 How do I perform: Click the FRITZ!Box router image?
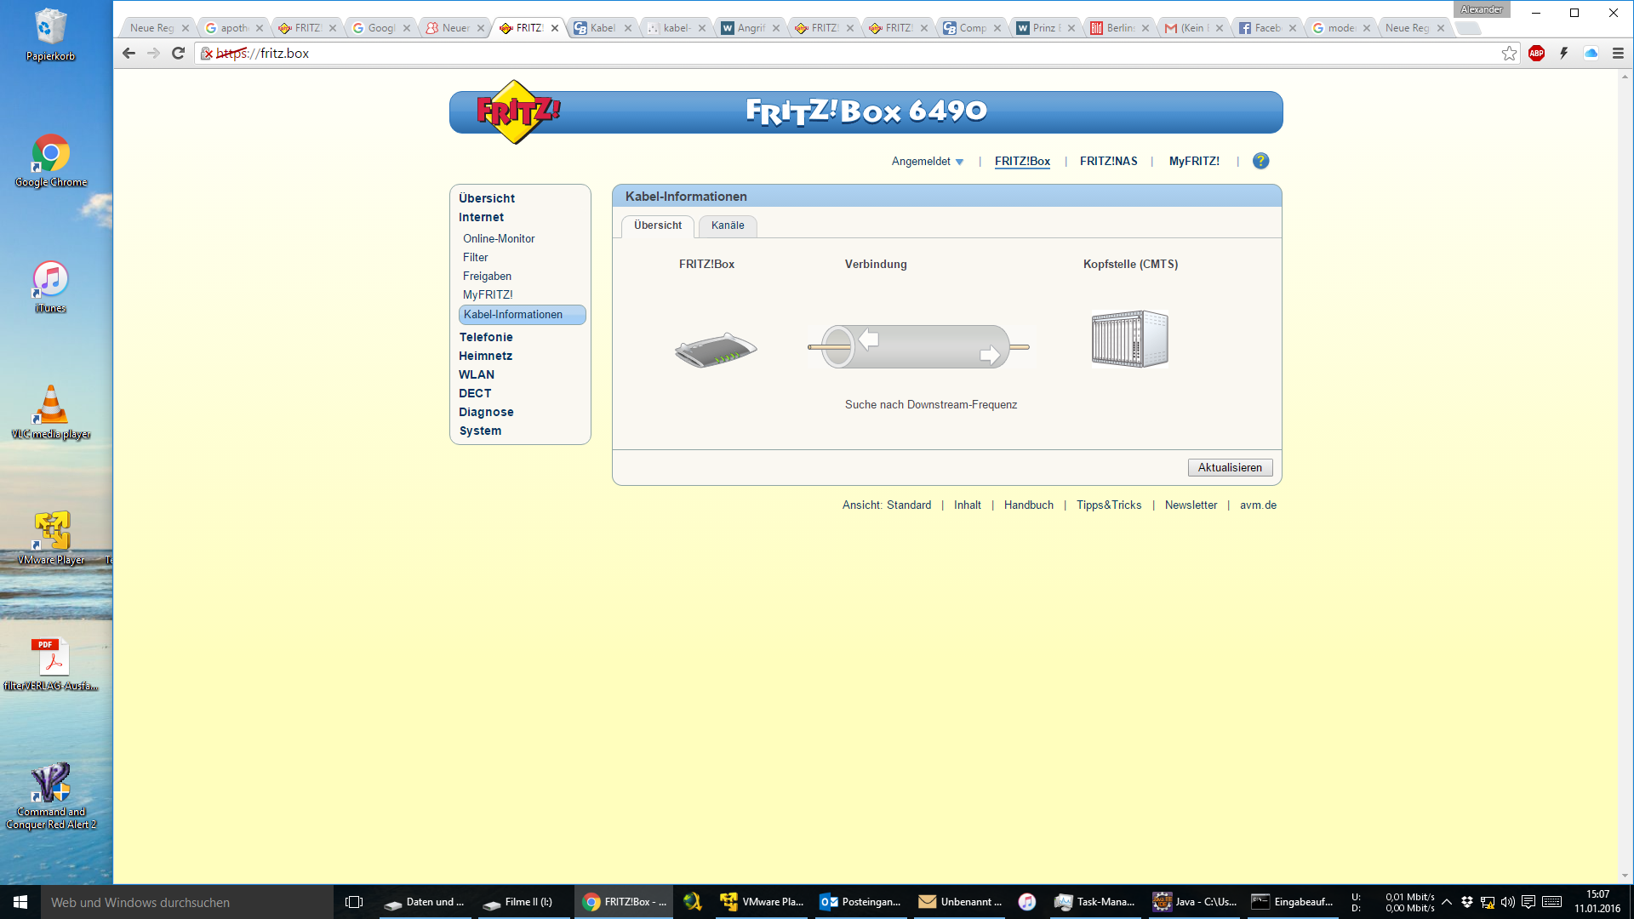pos(715,349)
